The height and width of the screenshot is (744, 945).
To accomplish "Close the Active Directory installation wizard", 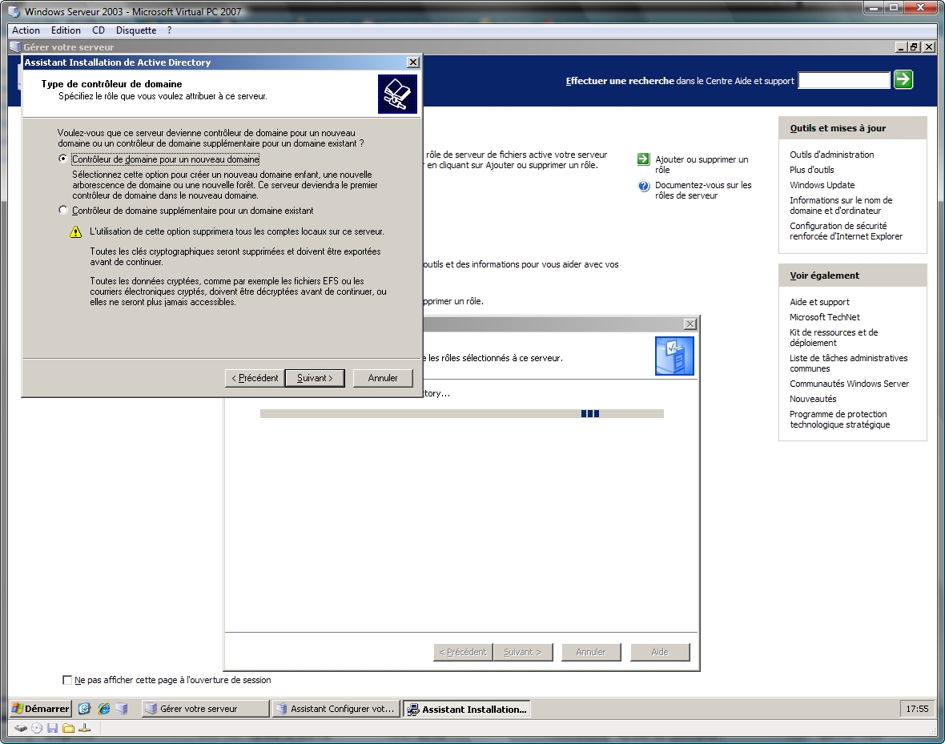I will tap(412, 62).
